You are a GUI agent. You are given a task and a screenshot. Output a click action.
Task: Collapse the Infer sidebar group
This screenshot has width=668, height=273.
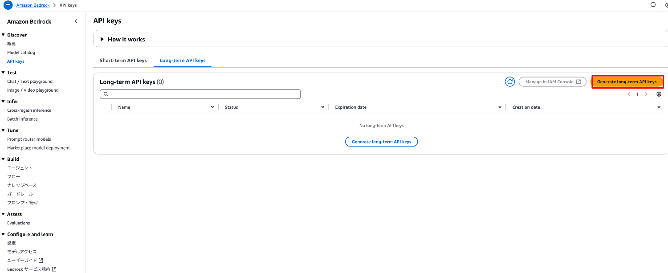click(x=3, y=102)
